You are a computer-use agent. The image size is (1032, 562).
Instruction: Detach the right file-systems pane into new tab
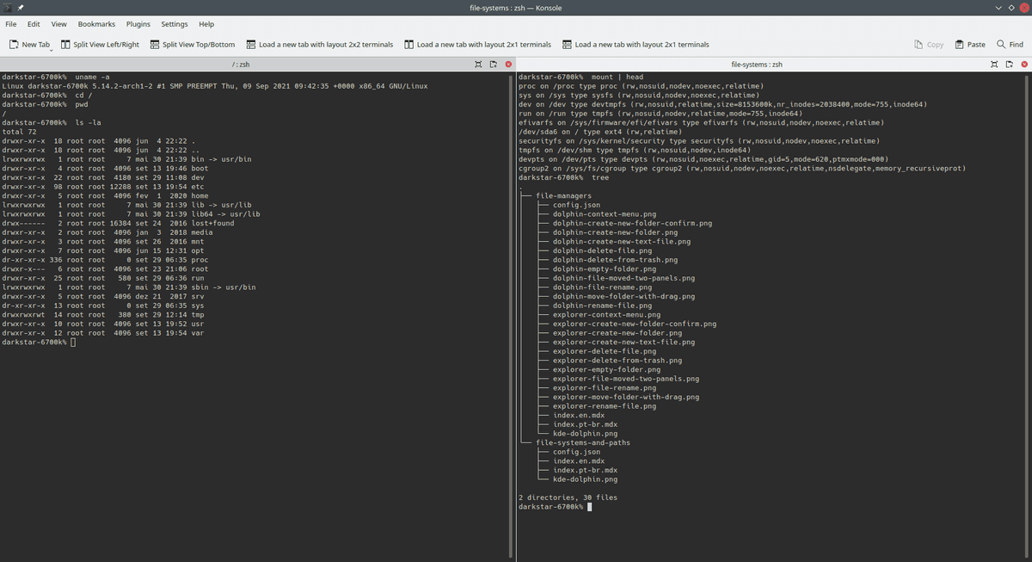[x=1009, y=65]
